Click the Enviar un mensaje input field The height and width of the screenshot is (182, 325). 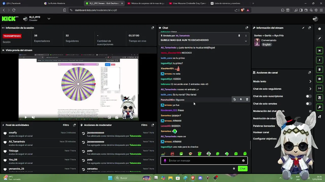[204, 161]
